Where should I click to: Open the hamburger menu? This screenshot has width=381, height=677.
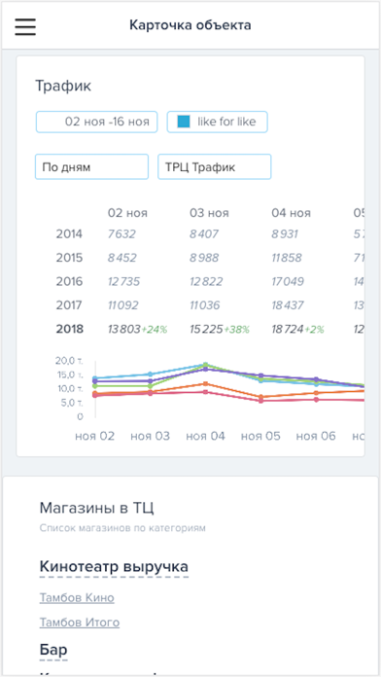point(25,26)
